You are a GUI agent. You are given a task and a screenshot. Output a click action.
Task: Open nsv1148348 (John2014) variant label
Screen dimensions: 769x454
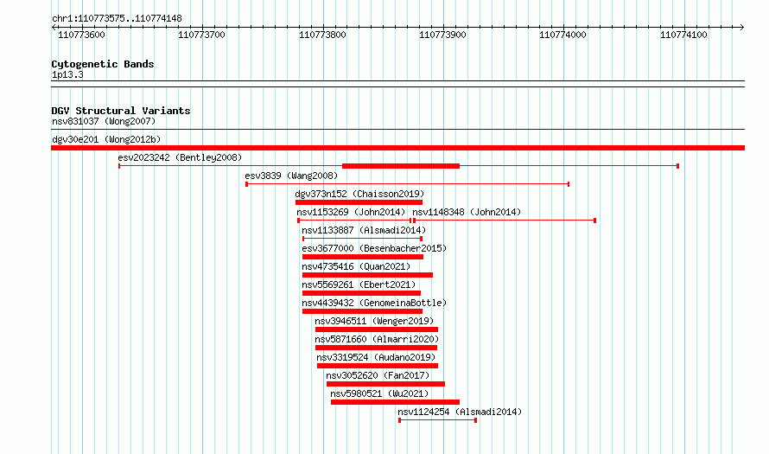467,212
